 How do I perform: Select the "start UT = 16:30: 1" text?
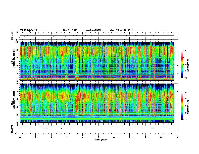[121, 30]
